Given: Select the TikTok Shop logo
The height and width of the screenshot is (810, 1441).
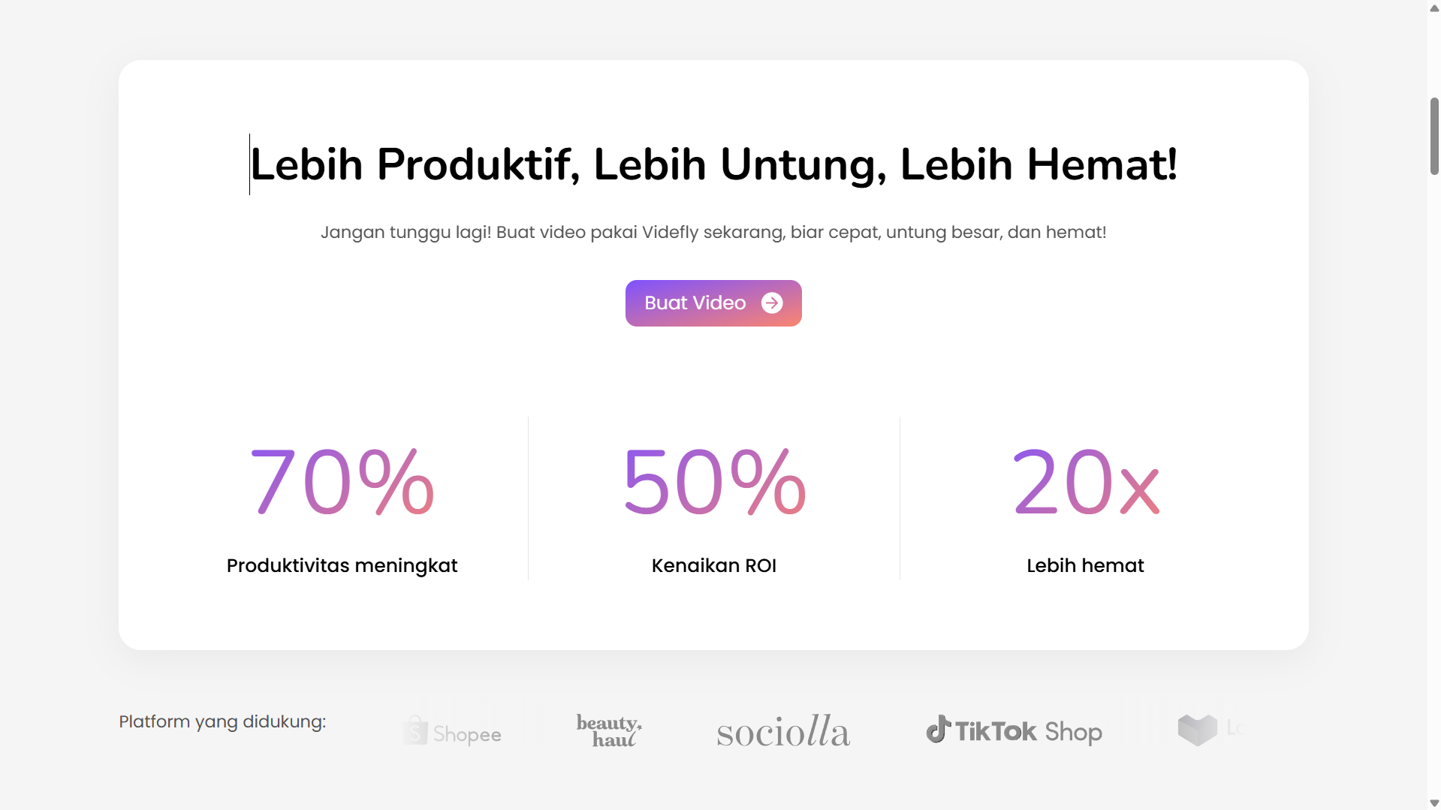Looking at the screenshot, I should (1014, 730).
